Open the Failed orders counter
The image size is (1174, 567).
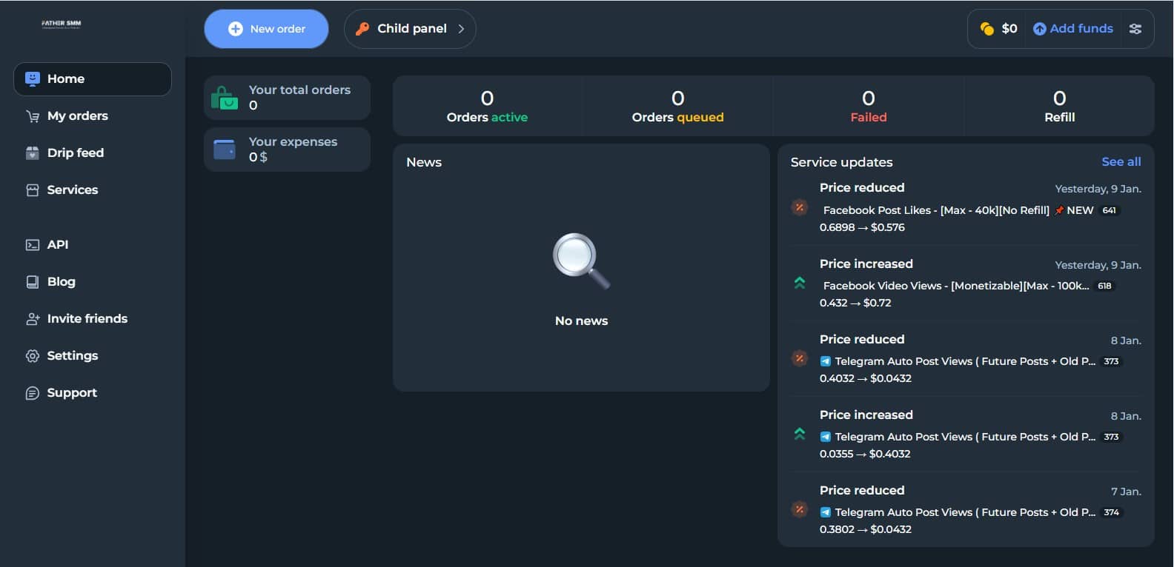pos(868,106)
